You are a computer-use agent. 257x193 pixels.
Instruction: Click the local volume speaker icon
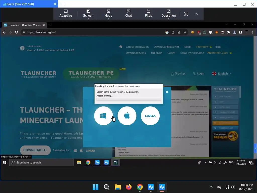[233, 187]
